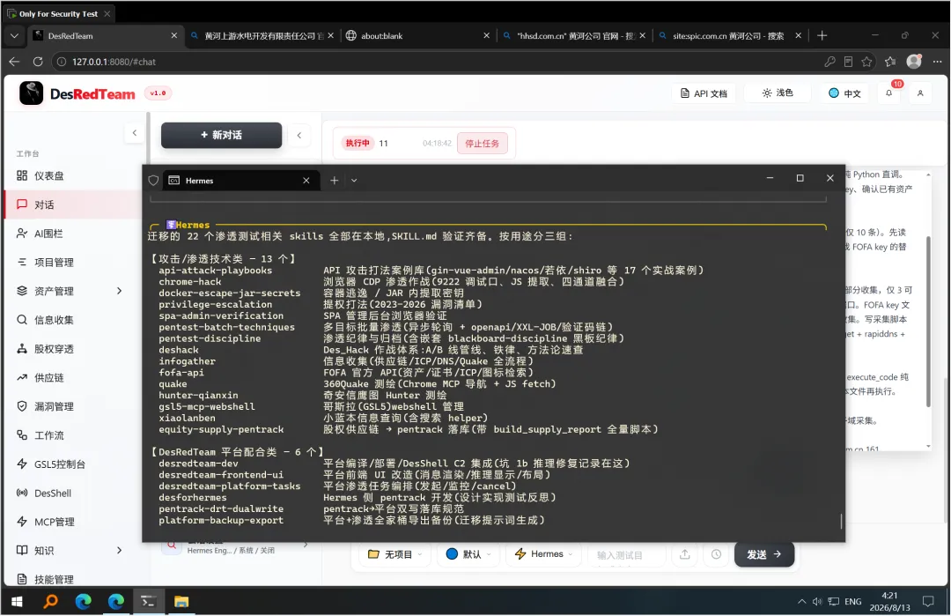Viewport: 951px width, 616px height.
Task: Click the DesRedTeam logo image
Action: pyautogui.click(x=31, y=93)
